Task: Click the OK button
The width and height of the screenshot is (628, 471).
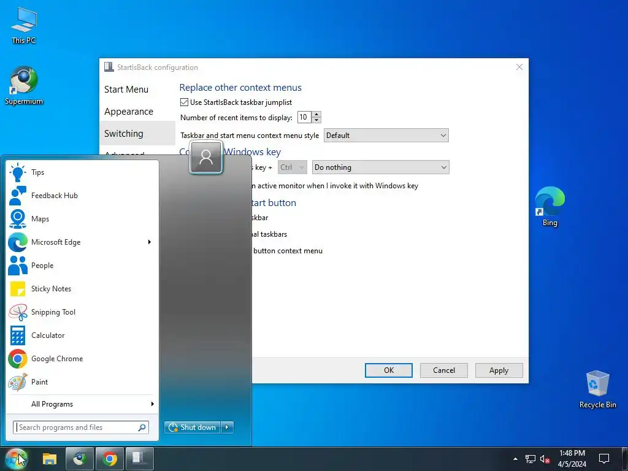Action: (x=388, y=370)
